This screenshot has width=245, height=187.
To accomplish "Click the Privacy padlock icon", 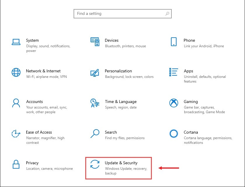I will click(x=16, y=164).
